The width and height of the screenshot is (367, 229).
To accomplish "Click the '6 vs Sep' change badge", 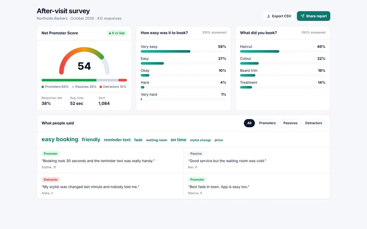I will pos(117,33).
